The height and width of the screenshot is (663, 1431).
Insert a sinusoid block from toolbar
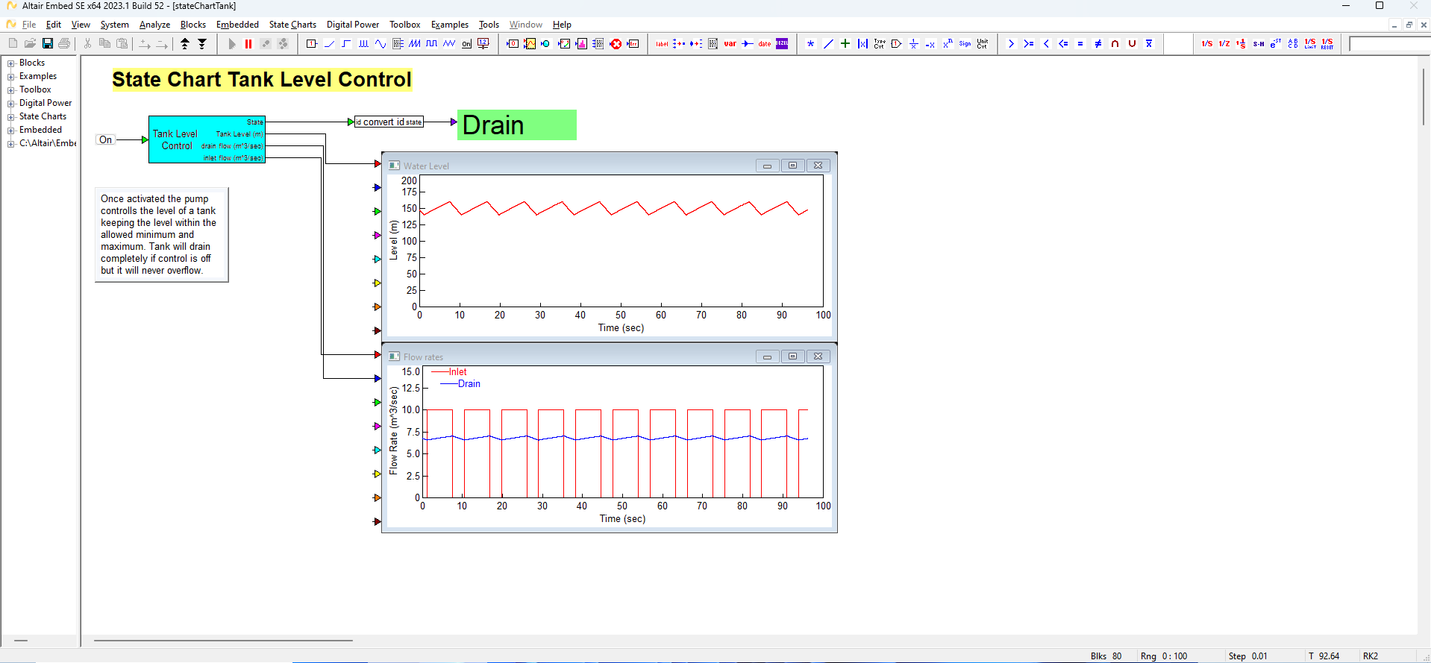[381, 44]
